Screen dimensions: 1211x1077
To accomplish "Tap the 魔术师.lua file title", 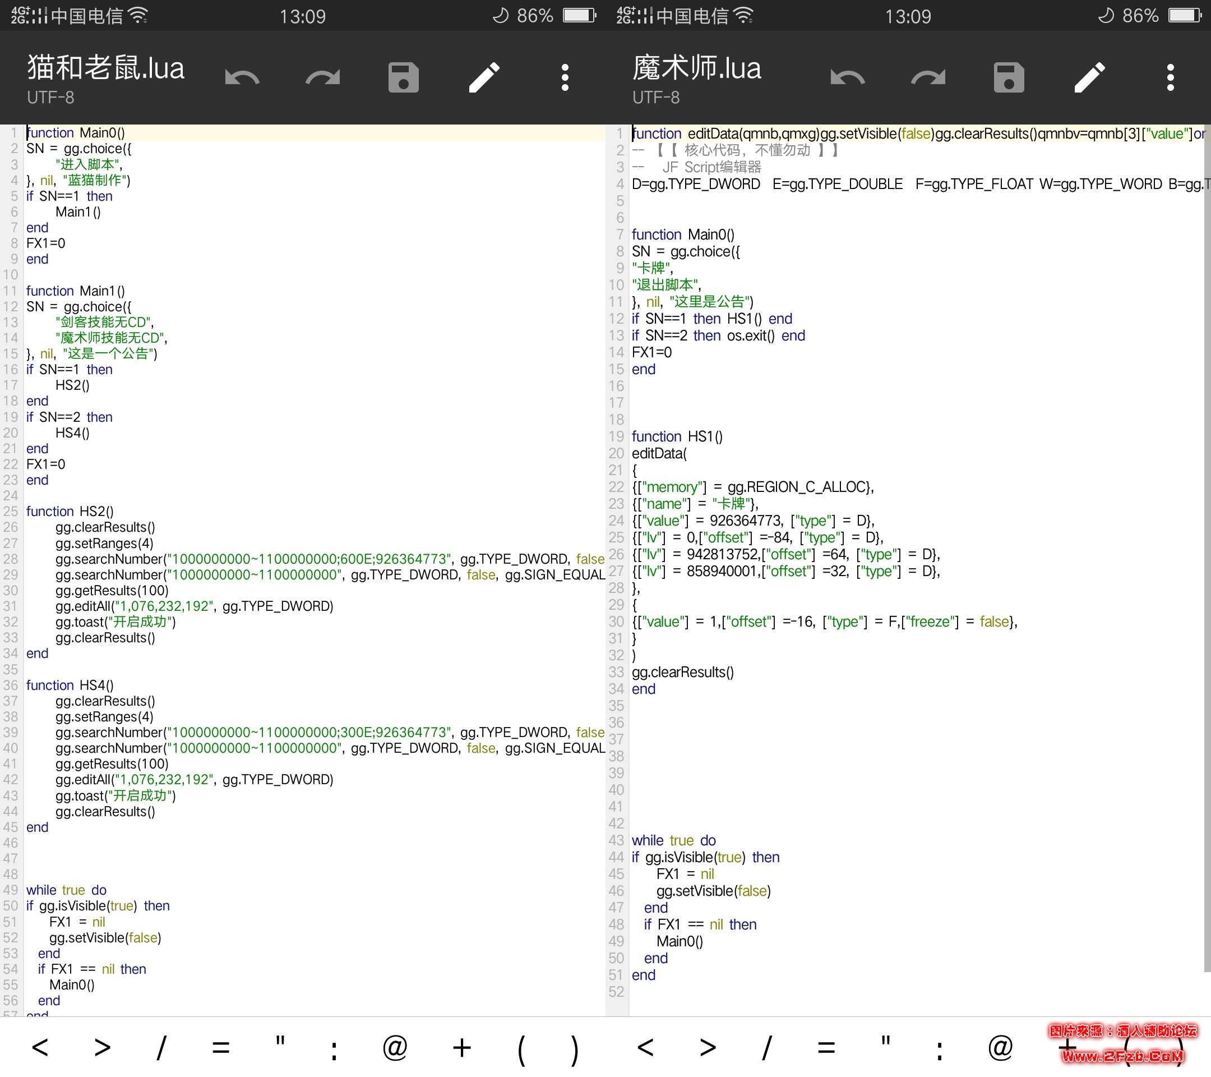I will coord(696,67).
